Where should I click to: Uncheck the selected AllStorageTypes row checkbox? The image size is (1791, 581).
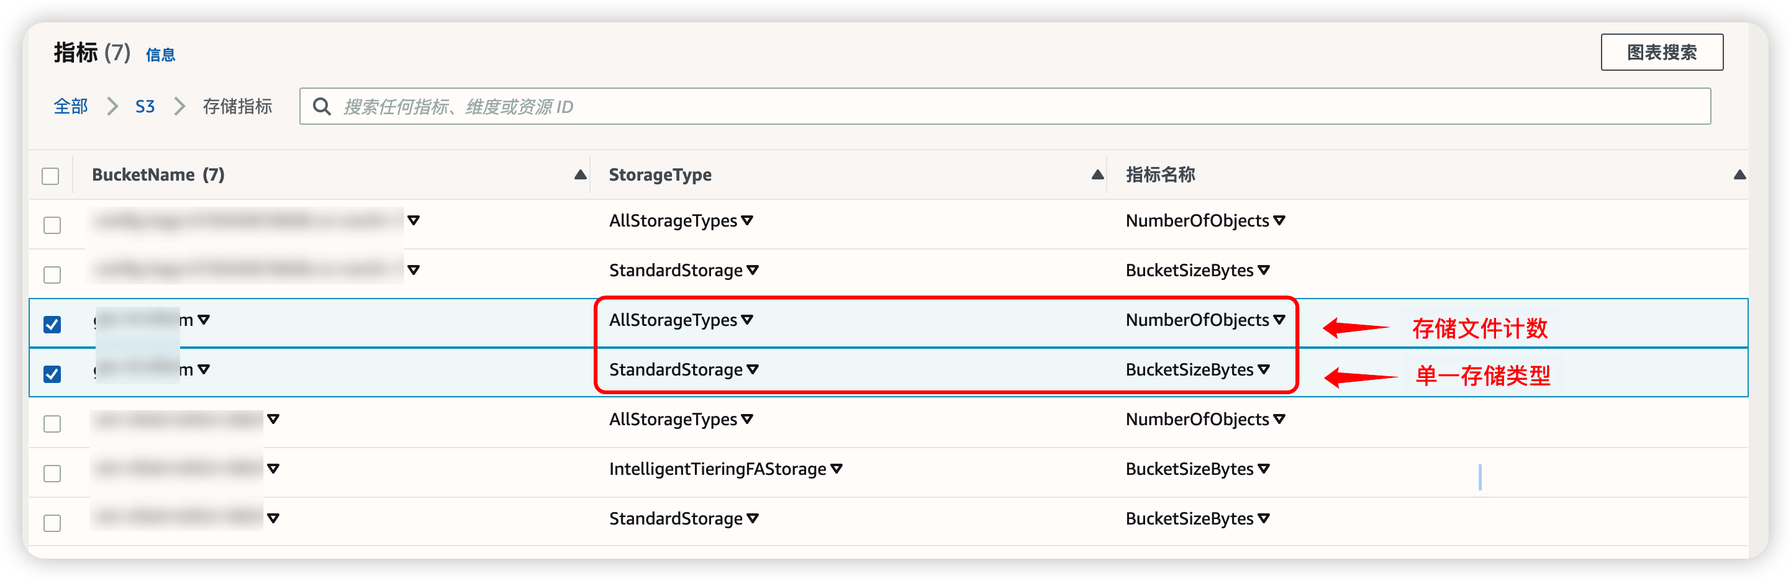coord(52,325)
